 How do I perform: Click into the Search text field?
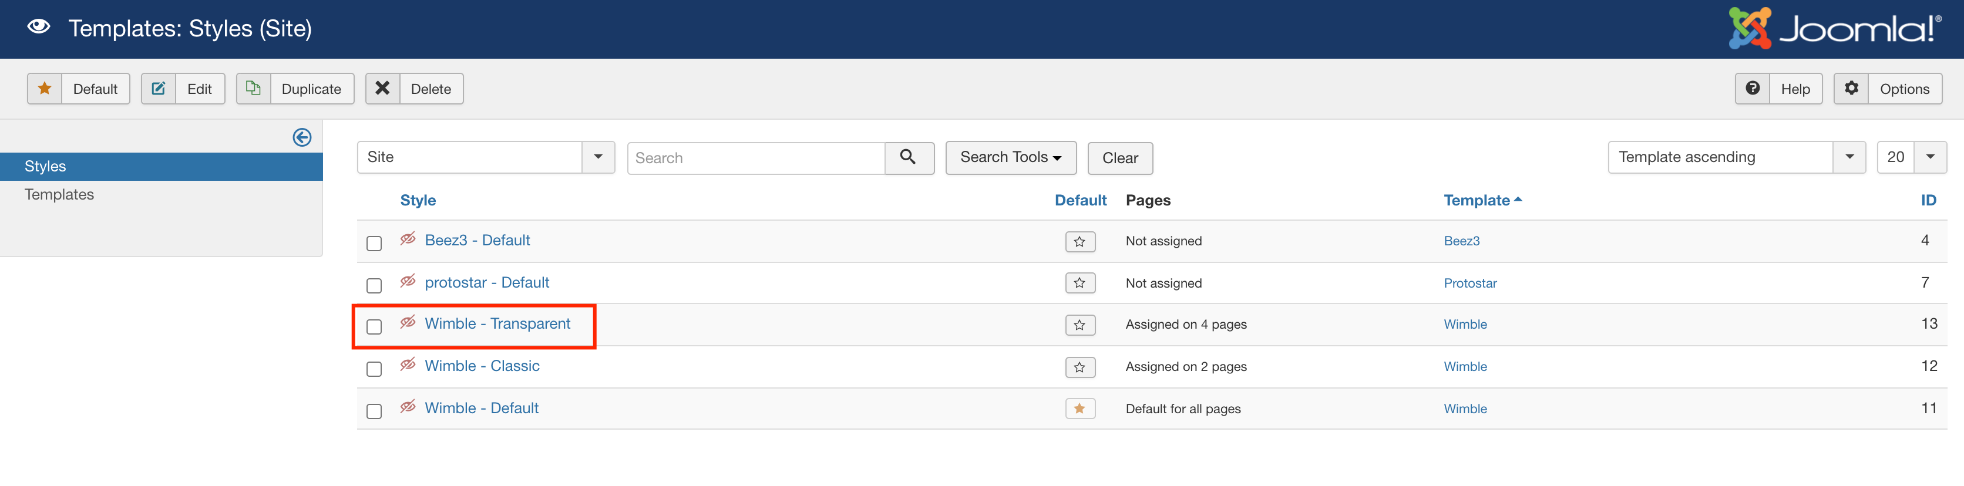[x=755, y=158]
